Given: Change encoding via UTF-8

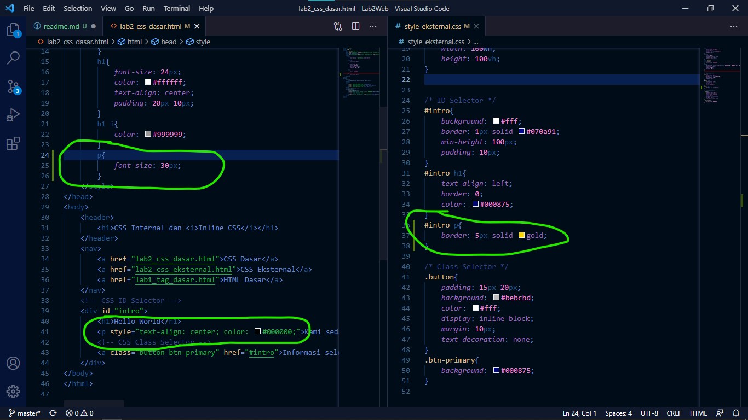Looking at the screenshot, I should pyautogui.click(x=649, y=413).
